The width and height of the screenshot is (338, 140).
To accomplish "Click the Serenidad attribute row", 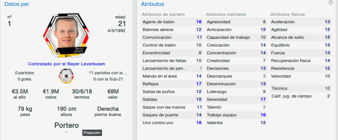I will (236, 99).
